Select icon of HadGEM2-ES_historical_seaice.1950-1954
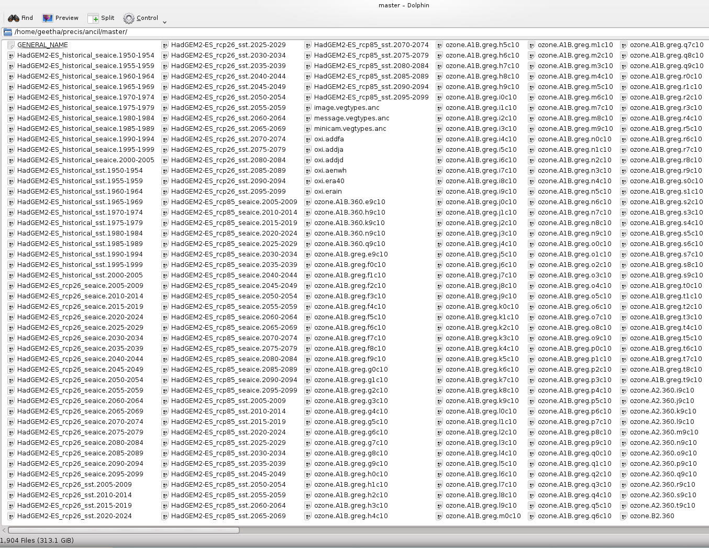The image size is (709, 548). point(11,55)
